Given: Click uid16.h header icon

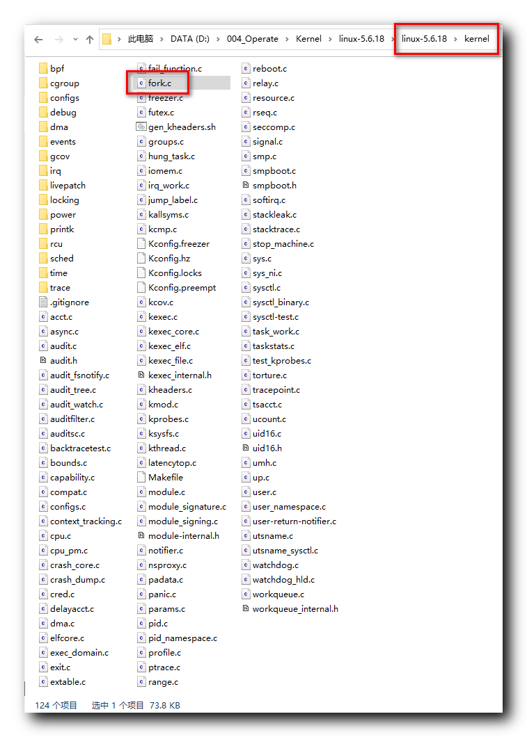Looking at the screenshot, I should pyautogui.click(x=246, y=448).
